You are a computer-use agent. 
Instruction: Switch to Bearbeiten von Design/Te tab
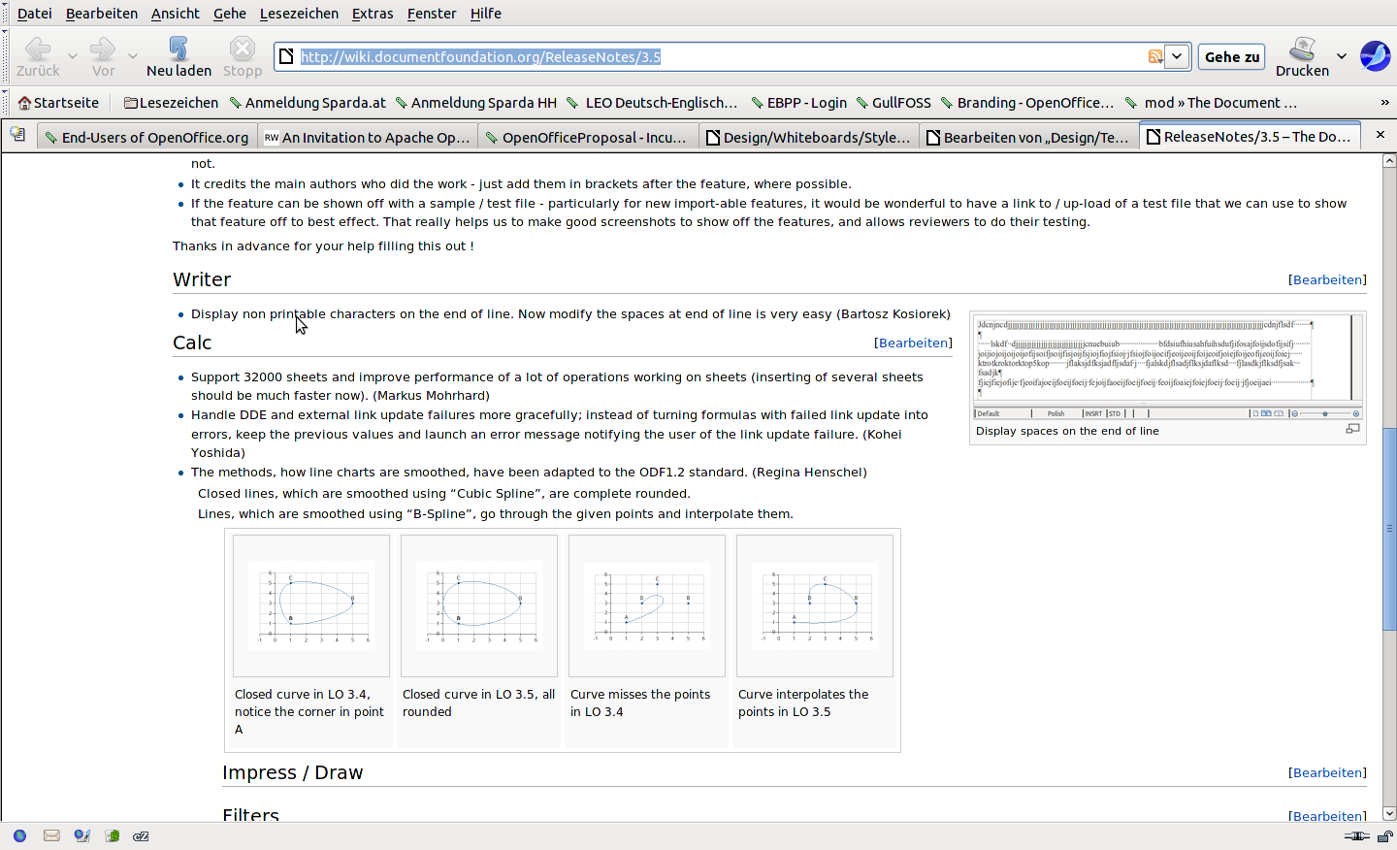click(1028, 137)
